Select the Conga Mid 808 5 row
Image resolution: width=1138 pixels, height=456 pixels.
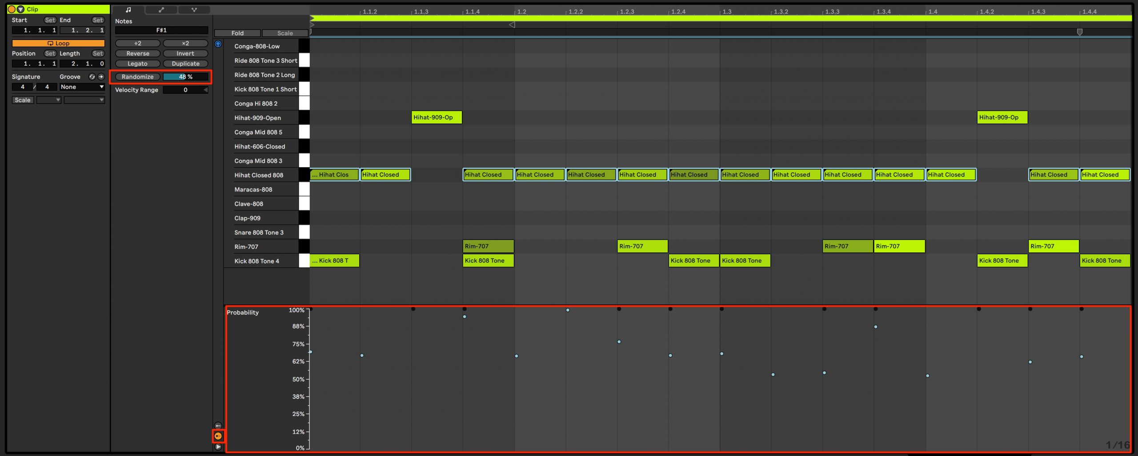point(266,132)
